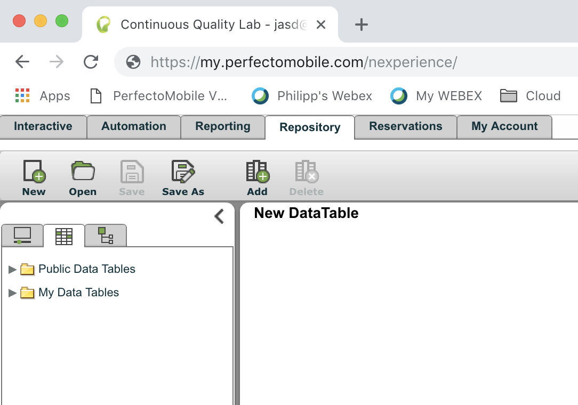Open the Reservations tab
The width and height of the screenshot is (578, 405).
[x=405, y=127]
